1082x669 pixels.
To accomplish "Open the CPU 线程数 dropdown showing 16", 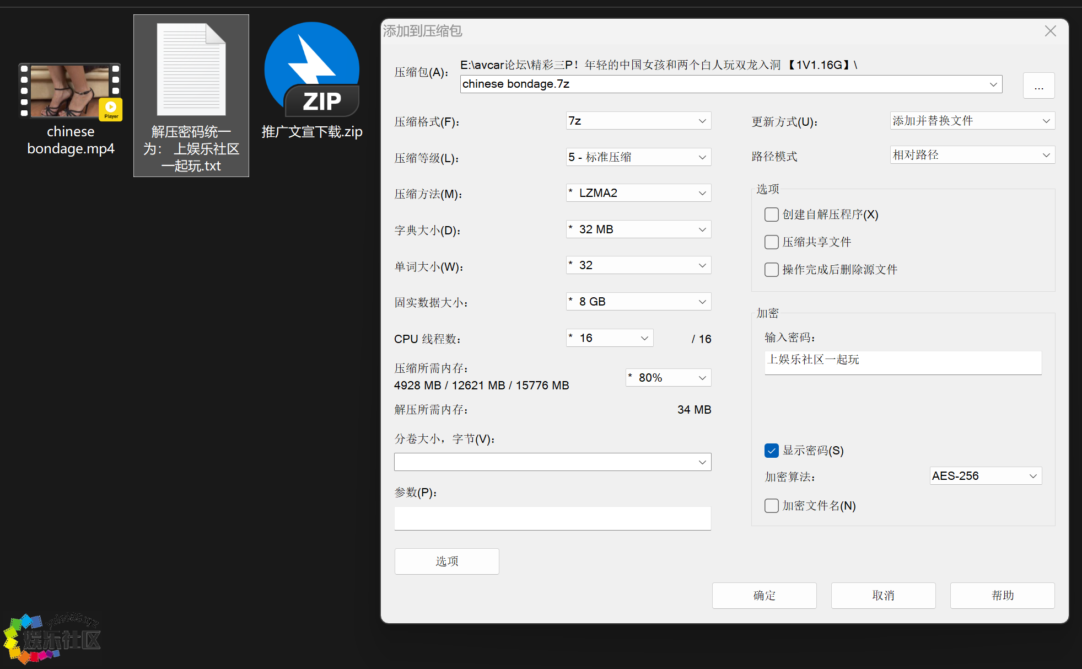I will [x=610, y=338].
